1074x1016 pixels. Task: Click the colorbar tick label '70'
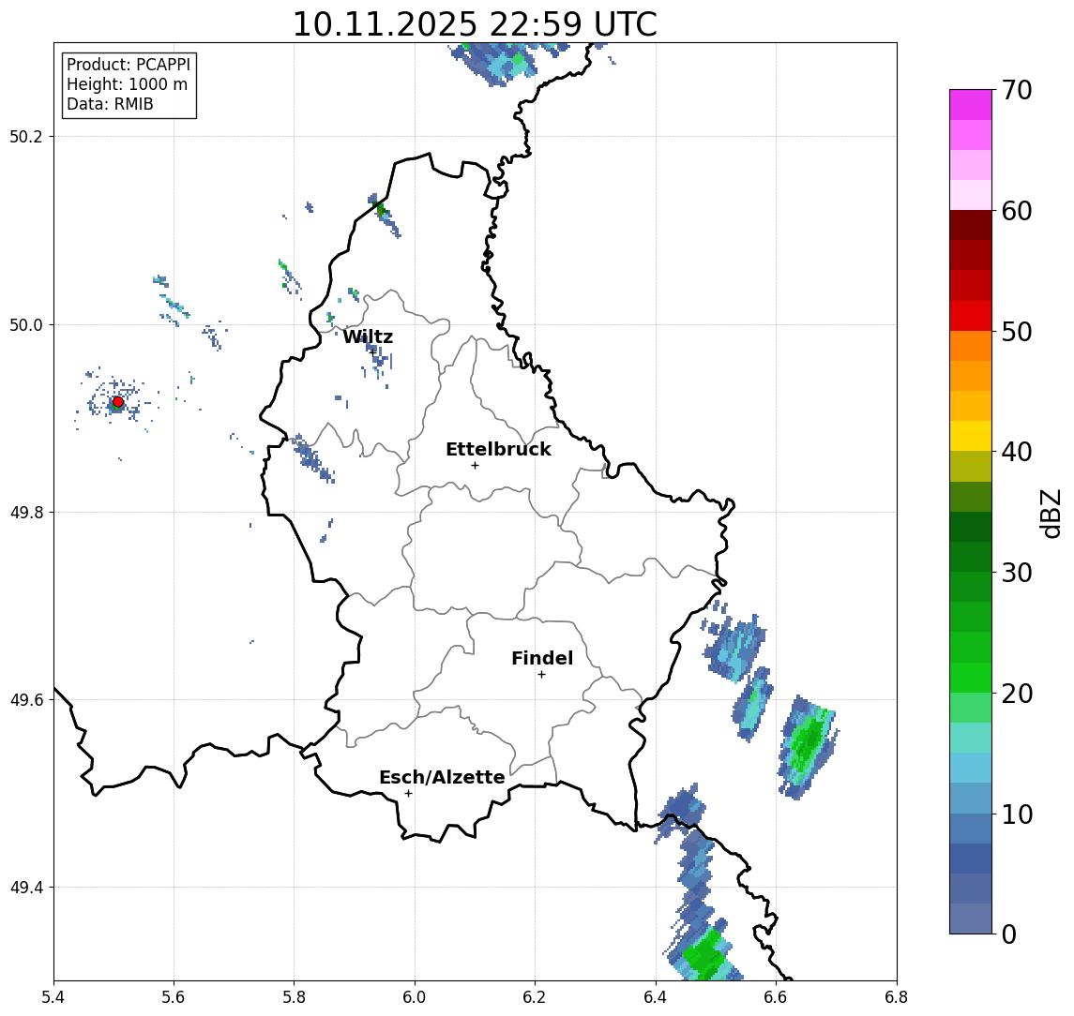pos(1017,90)
